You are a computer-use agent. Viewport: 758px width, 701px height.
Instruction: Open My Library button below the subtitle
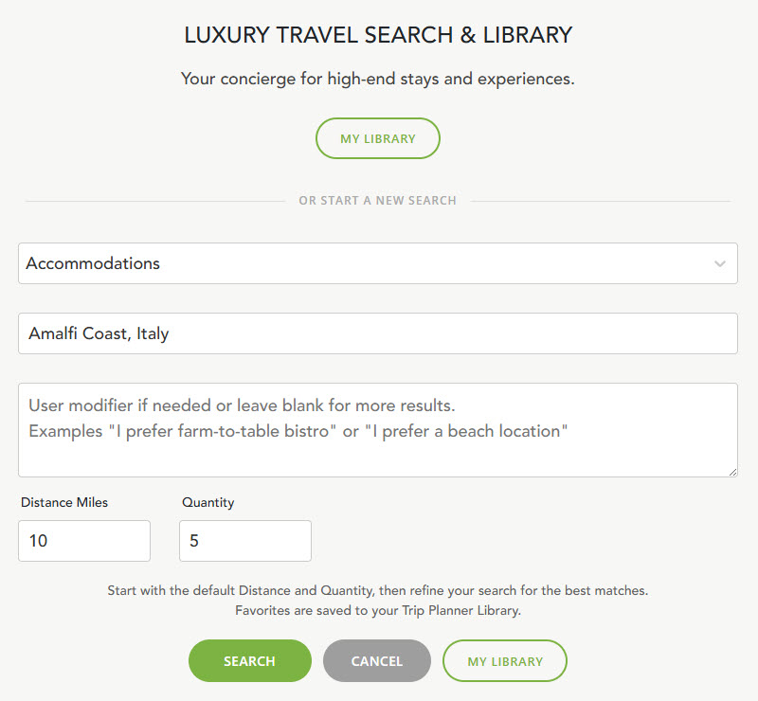(x=377, y=138)
